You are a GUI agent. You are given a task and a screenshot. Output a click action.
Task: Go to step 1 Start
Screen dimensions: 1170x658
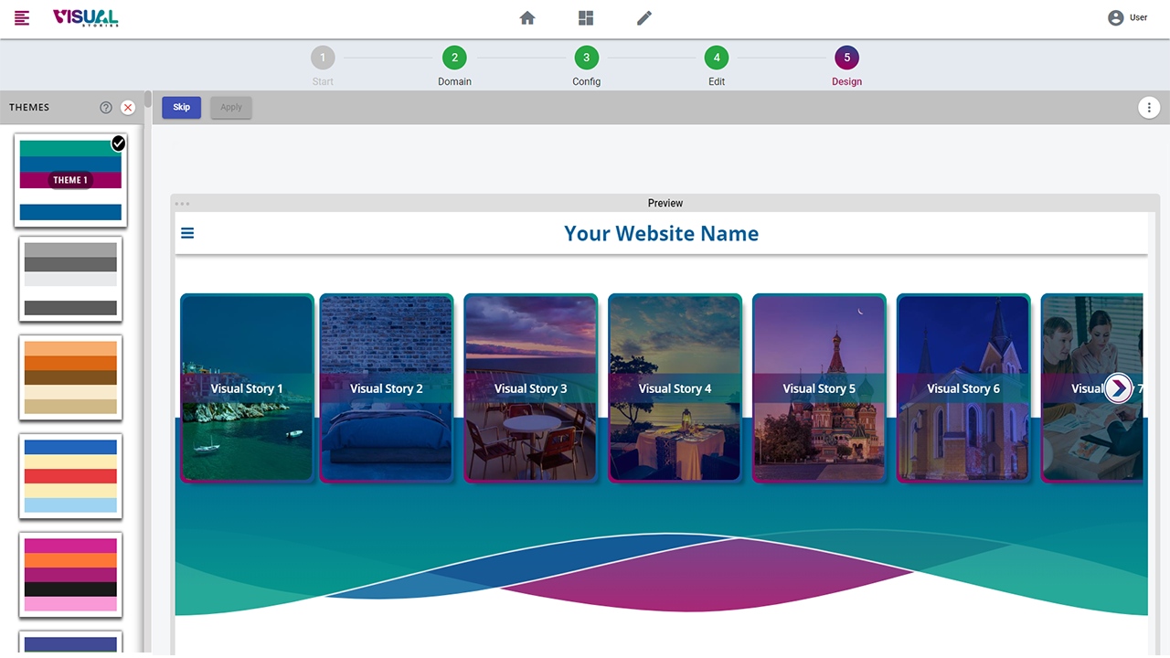(323, 66)
